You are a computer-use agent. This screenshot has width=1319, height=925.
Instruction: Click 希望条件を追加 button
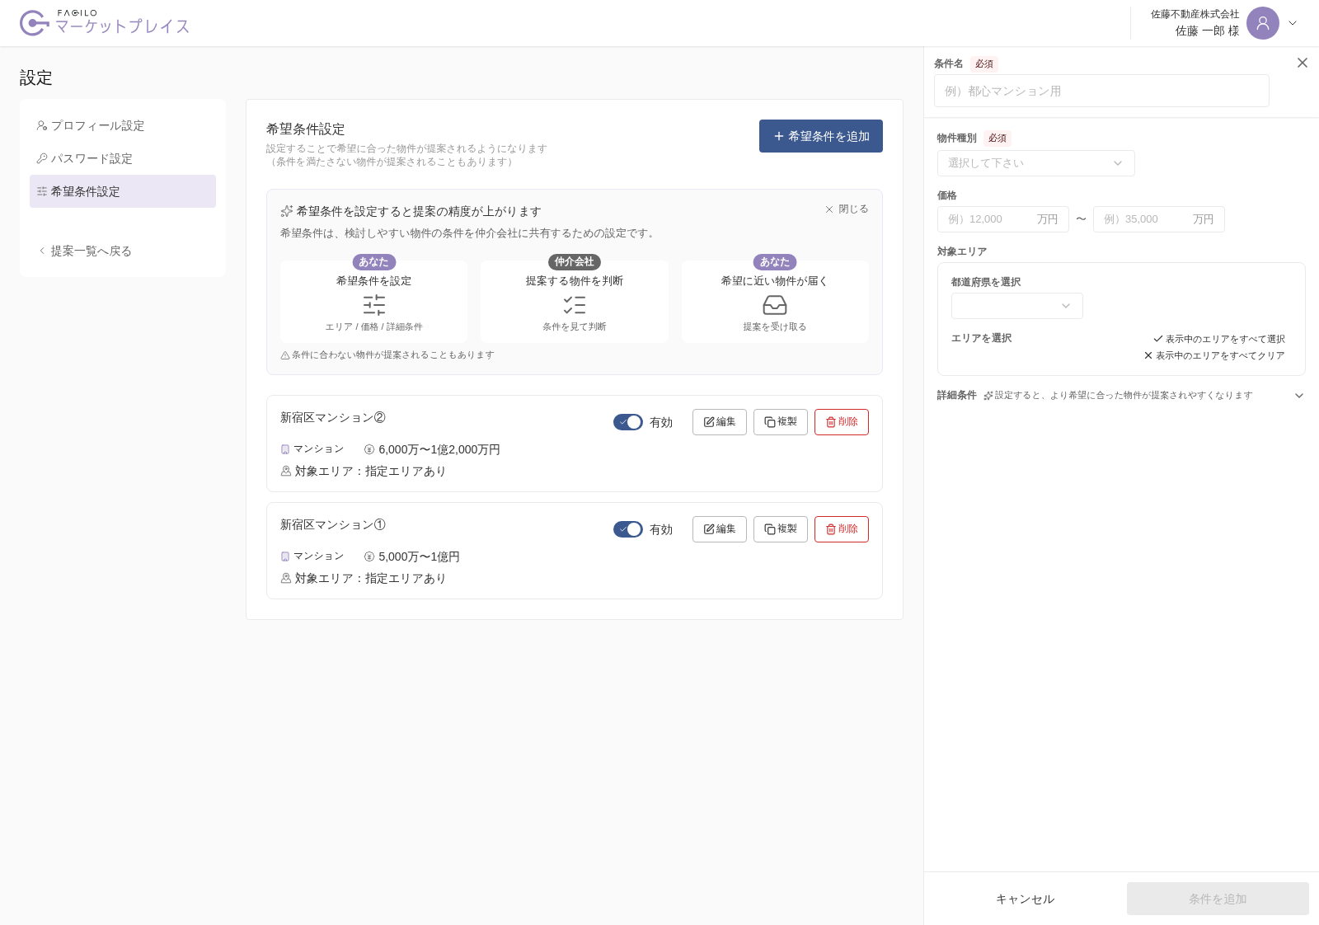coord(821,136)
